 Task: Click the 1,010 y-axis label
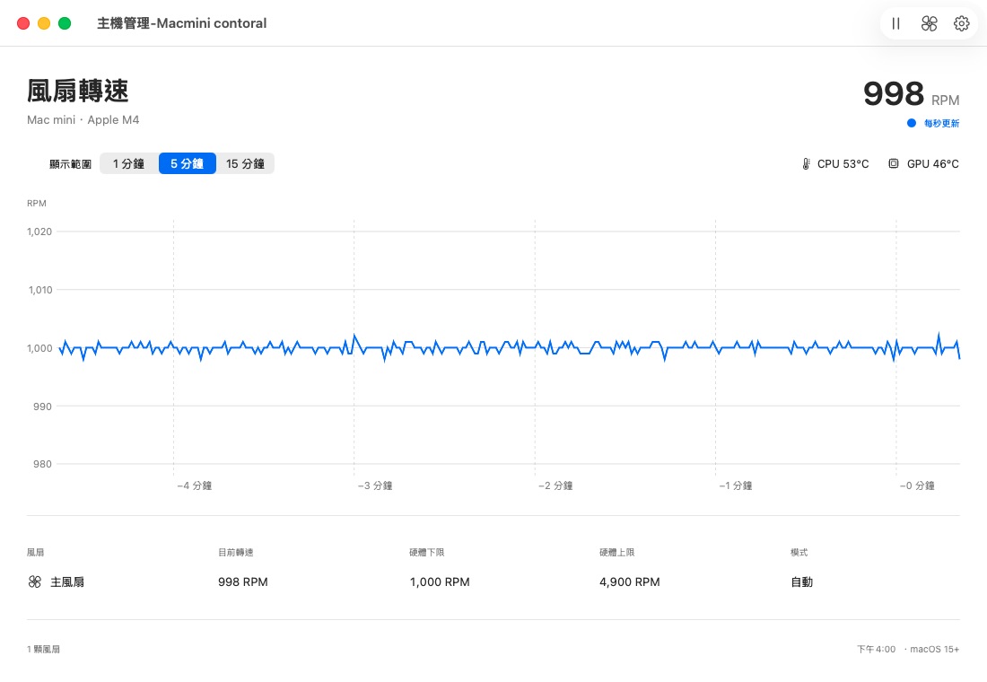[40, 290]
